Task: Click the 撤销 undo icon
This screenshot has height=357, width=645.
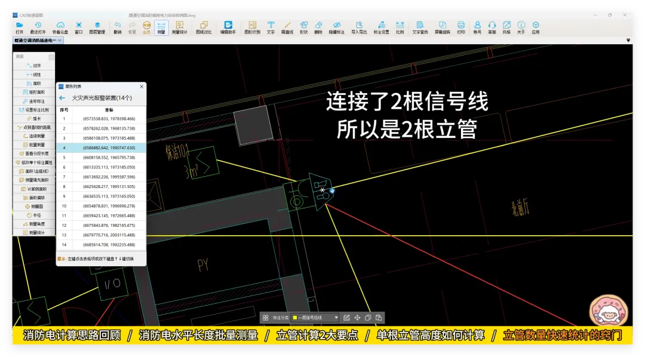Action: (x=117, y=27)
